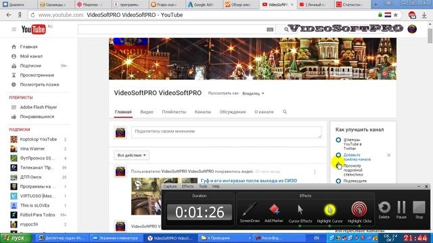
Task: Open the mypoc59 subscription
Action: coord(28,225)
